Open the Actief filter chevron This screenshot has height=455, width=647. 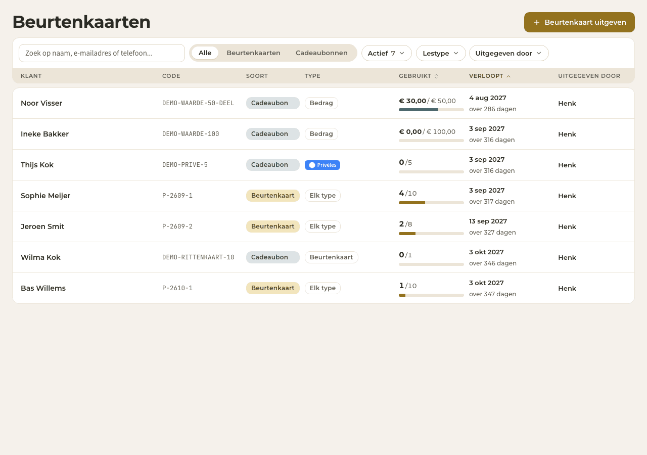point(402,53)
